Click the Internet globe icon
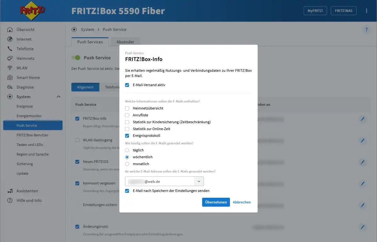 (10, 39)
